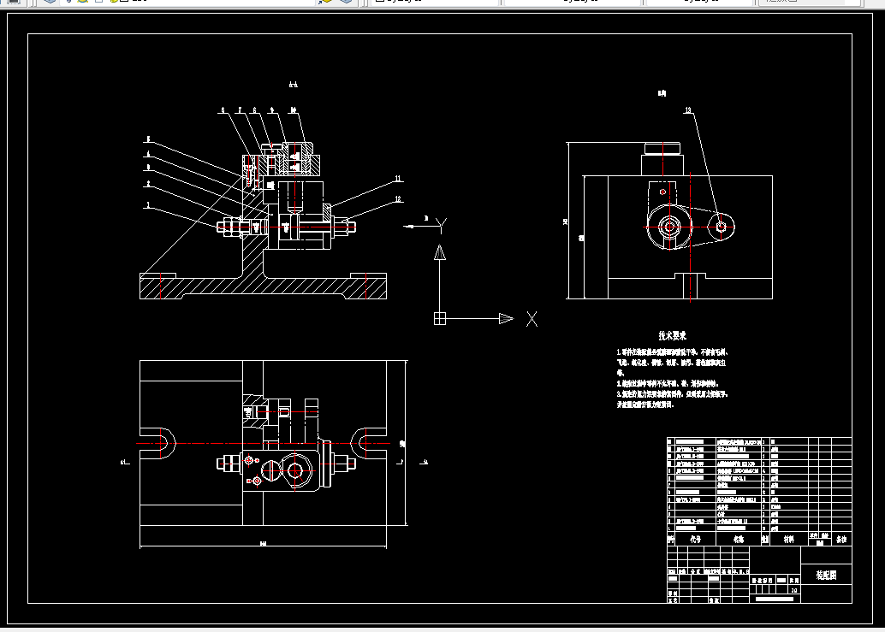Viewport: 885px width, 632px height.
Task: Select part balloon number 10
Action: [x=294, y=110]
